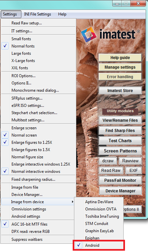
Task: Open the Settings menu
Action: [11, 14]
